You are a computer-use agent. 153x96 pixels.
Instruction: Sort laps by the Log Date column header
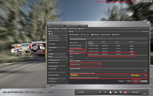90,42
